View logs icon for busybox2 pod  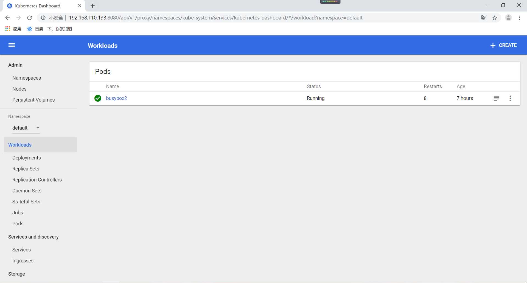click(496, 98)
